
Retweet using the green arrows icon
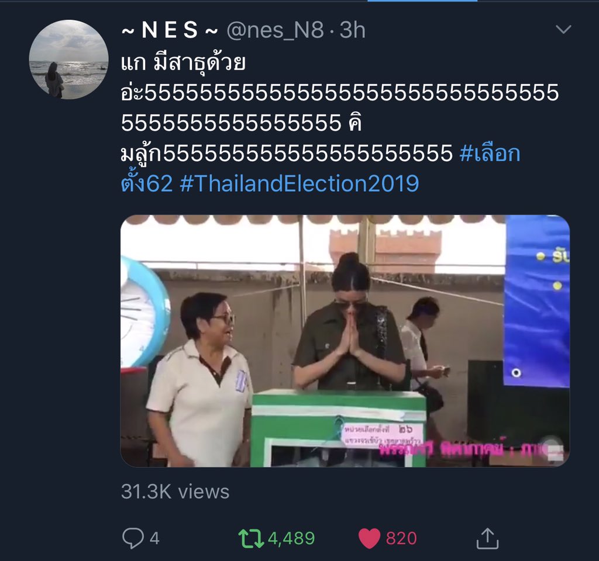(x=251, y=538)
